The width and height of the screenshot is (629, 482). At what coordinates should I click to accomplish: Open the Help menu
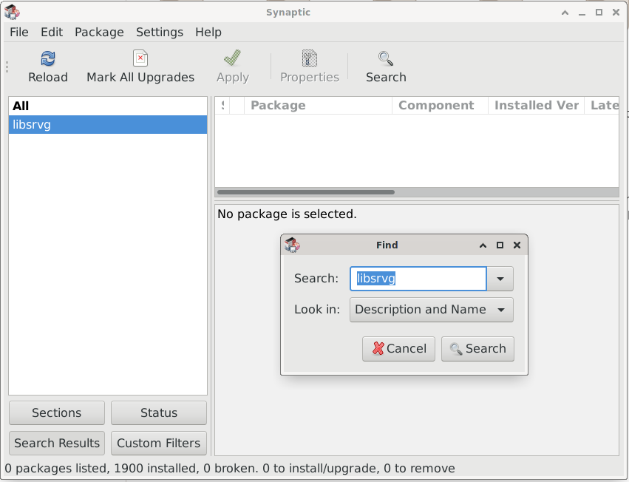point(208,32)
